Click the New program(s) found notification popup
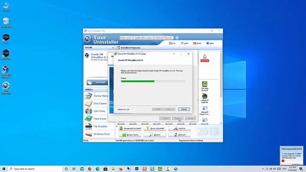The image size is (306, 172). 291,155
